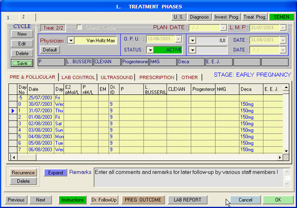Go to Previous record
Viewport: 297px width, 208px height.
coord(16,200)
